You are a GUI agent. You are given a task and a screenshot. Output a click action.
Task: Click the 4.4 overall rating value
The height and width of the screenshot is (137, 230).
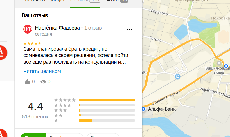point(35,107)
